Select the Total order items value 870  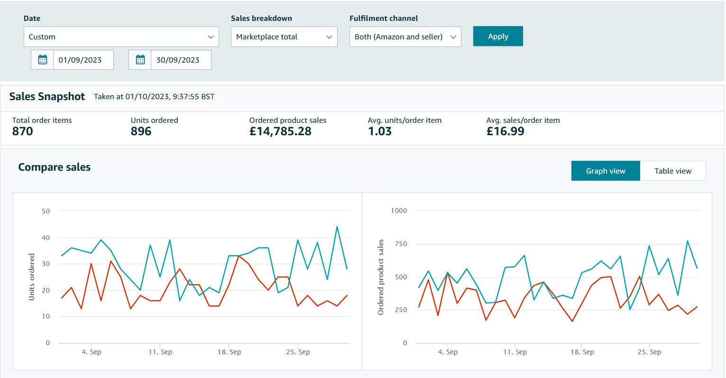point(23,131)
